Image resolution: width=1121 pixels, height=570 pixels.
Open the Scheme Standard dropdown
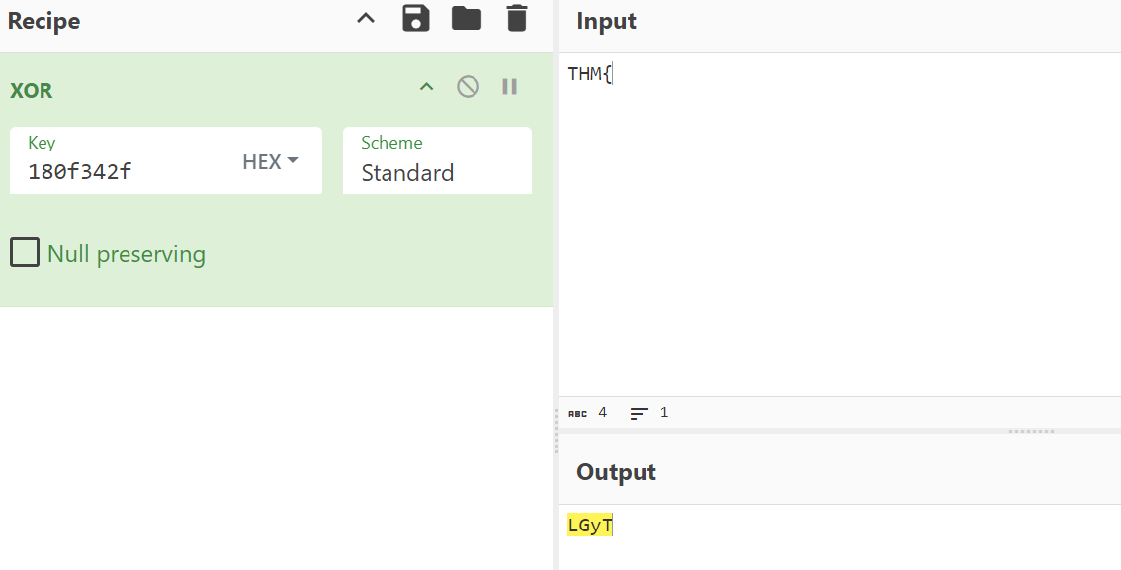438,161
